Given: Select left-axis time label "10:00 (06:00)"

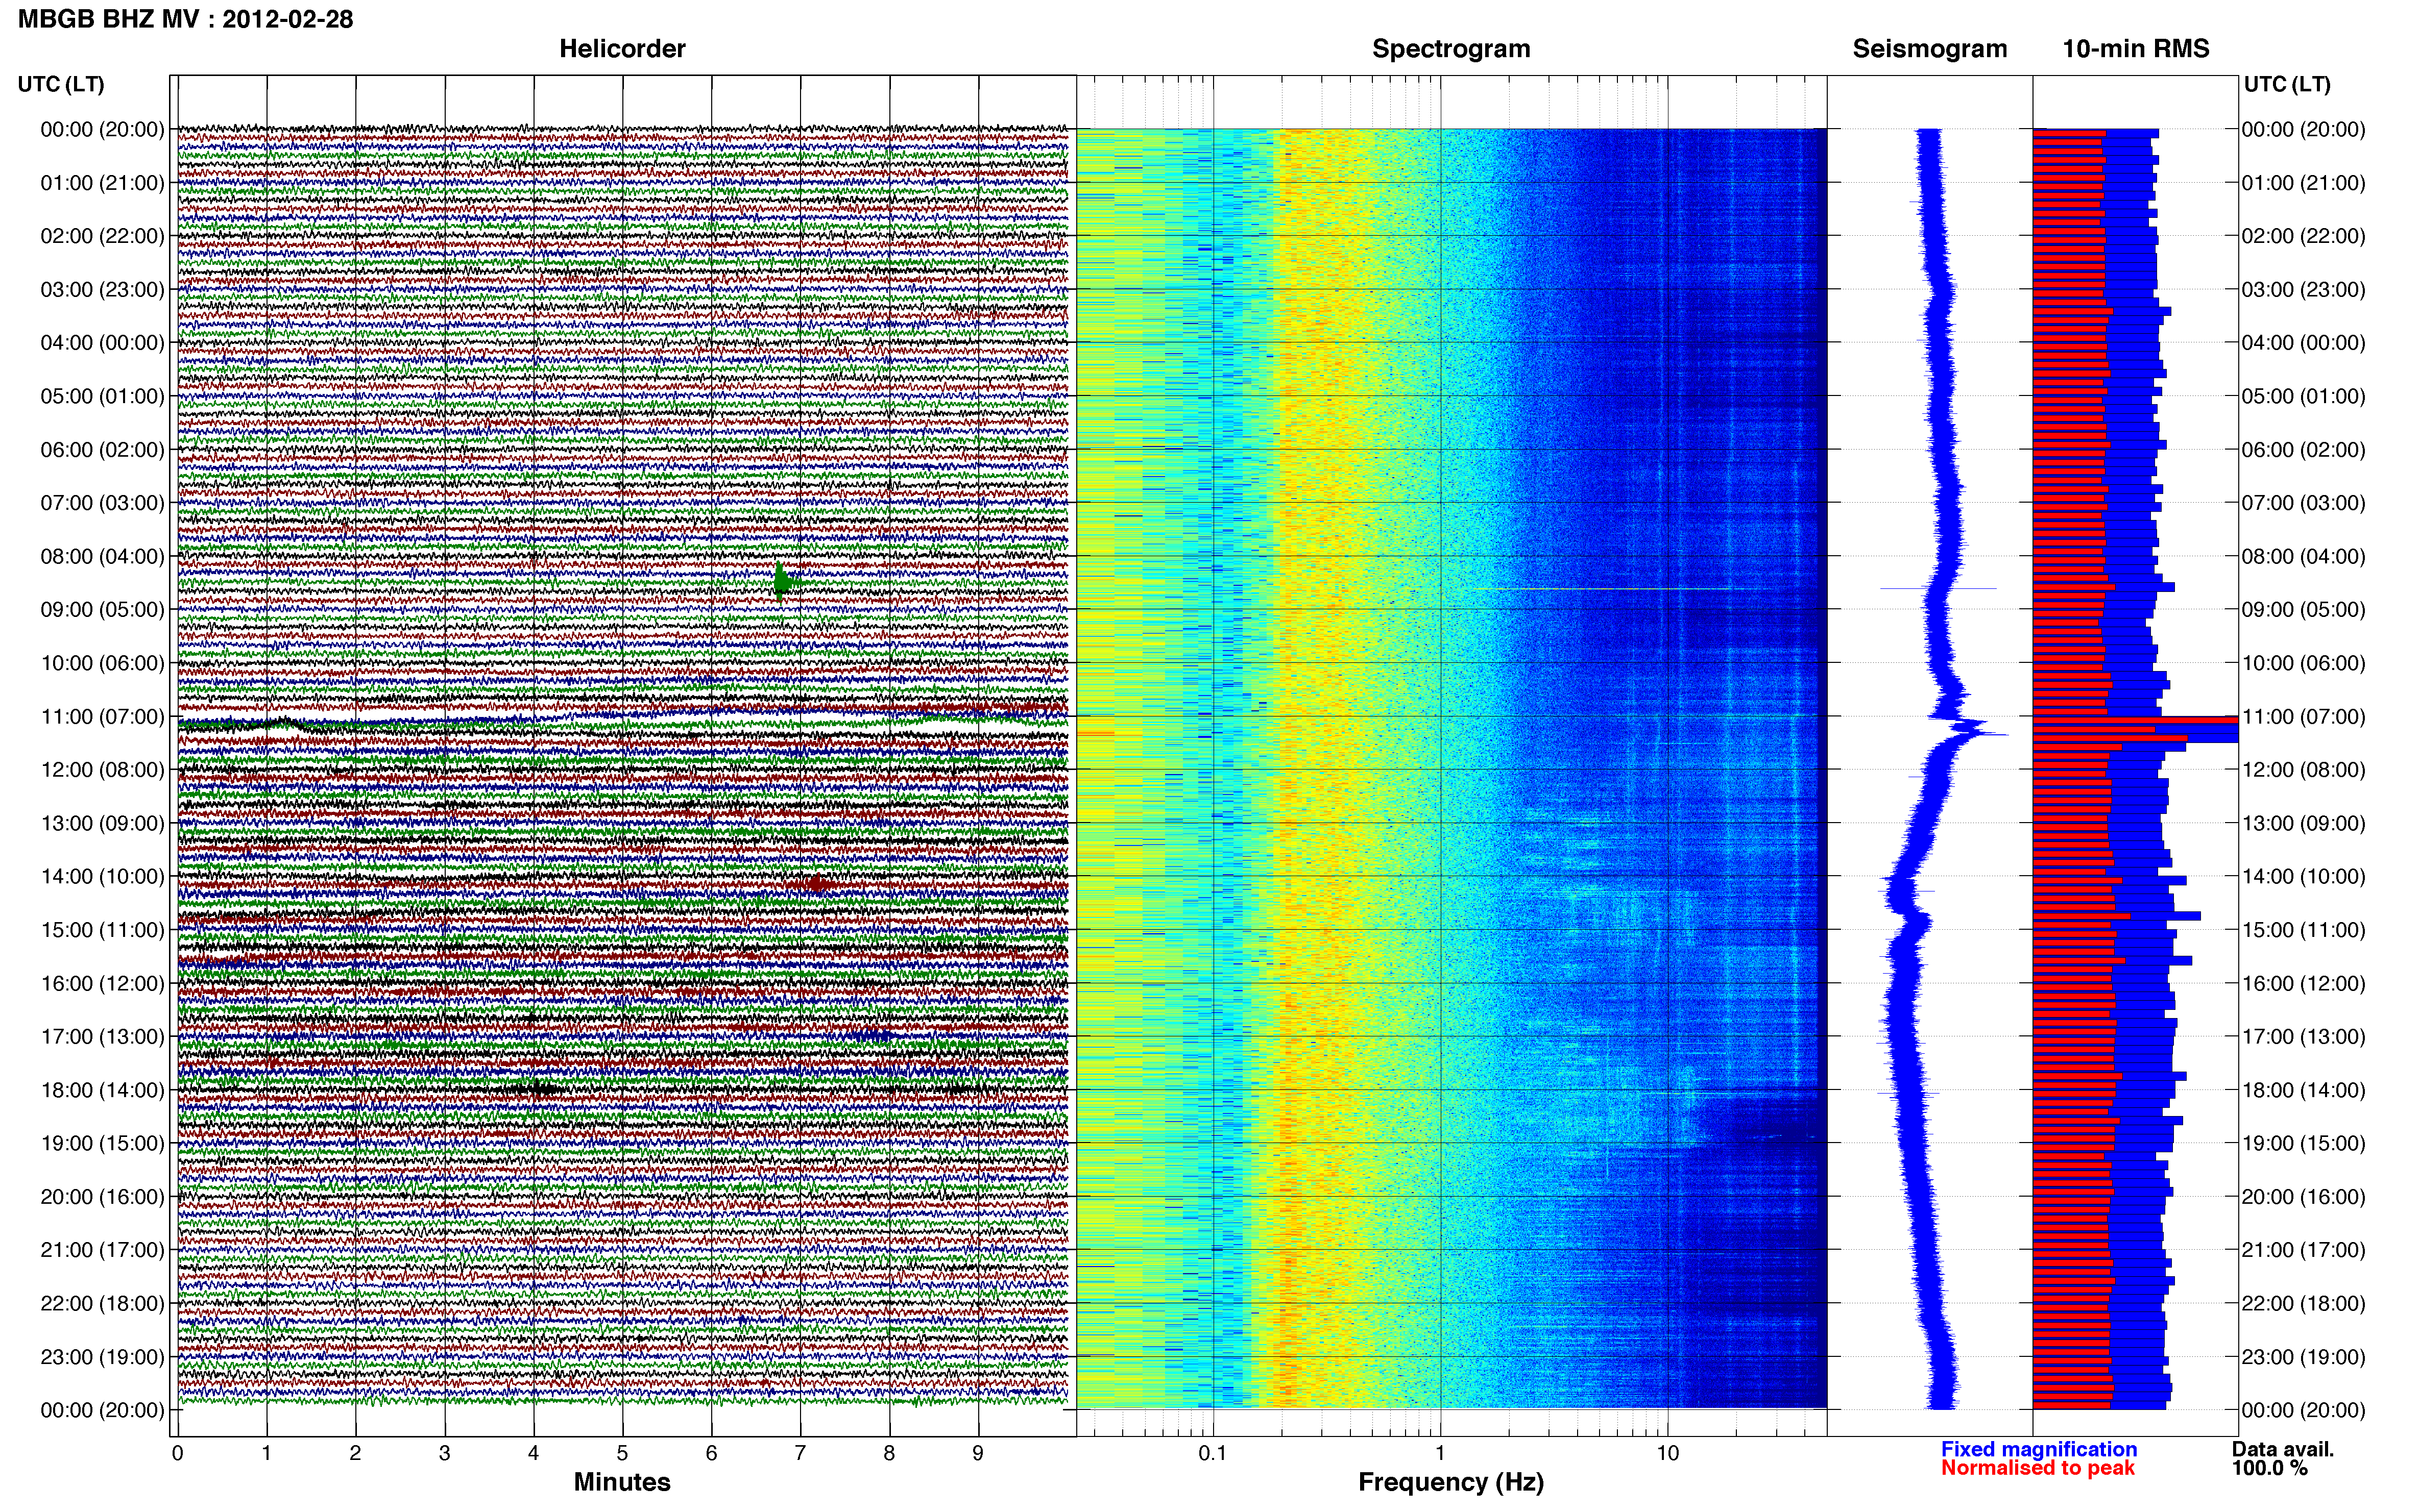Looking at the screenshot, I should [x=102, y=663].
